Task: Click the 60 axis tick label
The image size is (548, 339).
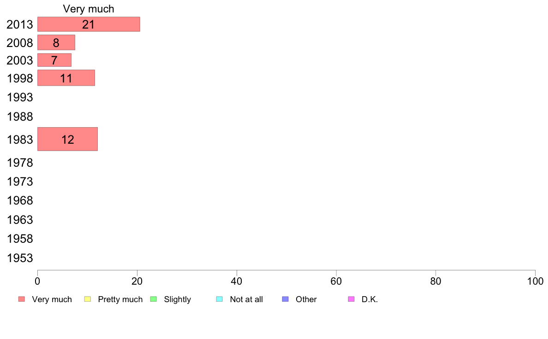Action: [336, 281]
